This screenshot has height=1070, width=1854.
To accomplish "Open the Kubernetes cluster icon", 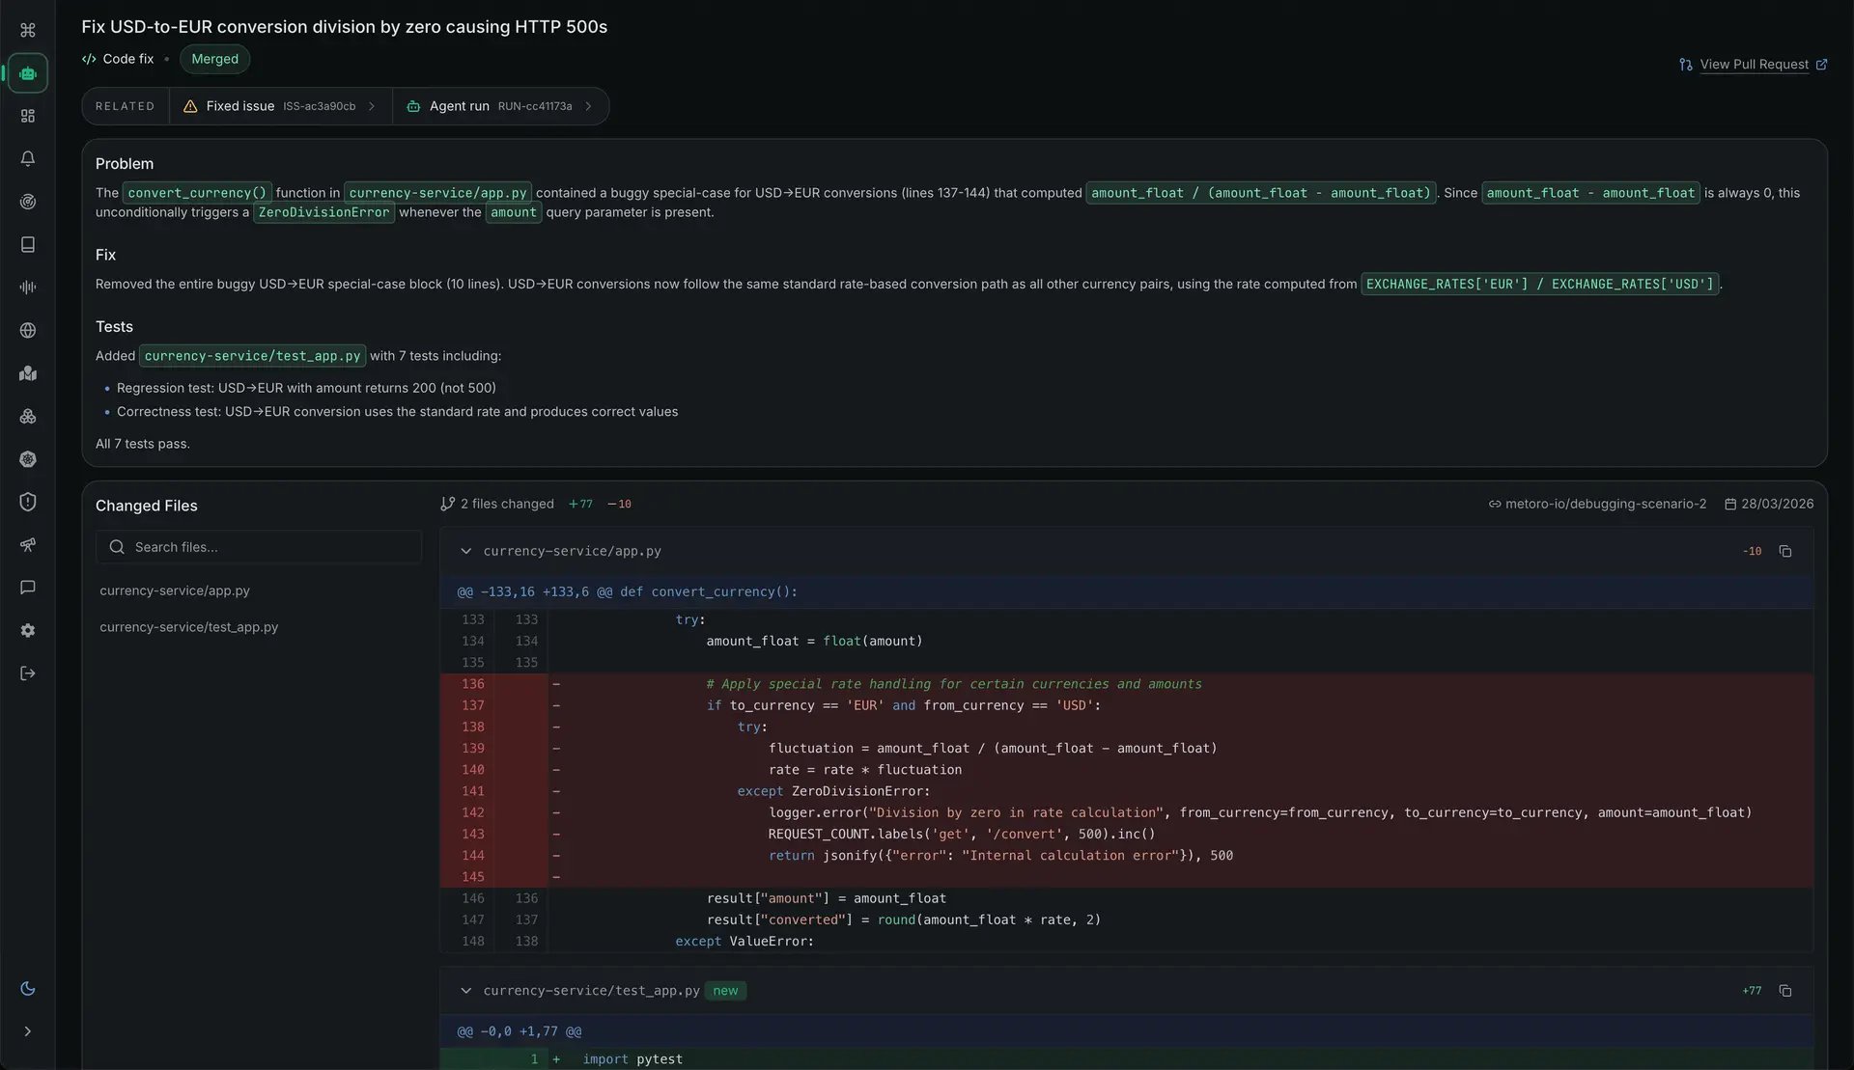I will click(x=28, y=459).
